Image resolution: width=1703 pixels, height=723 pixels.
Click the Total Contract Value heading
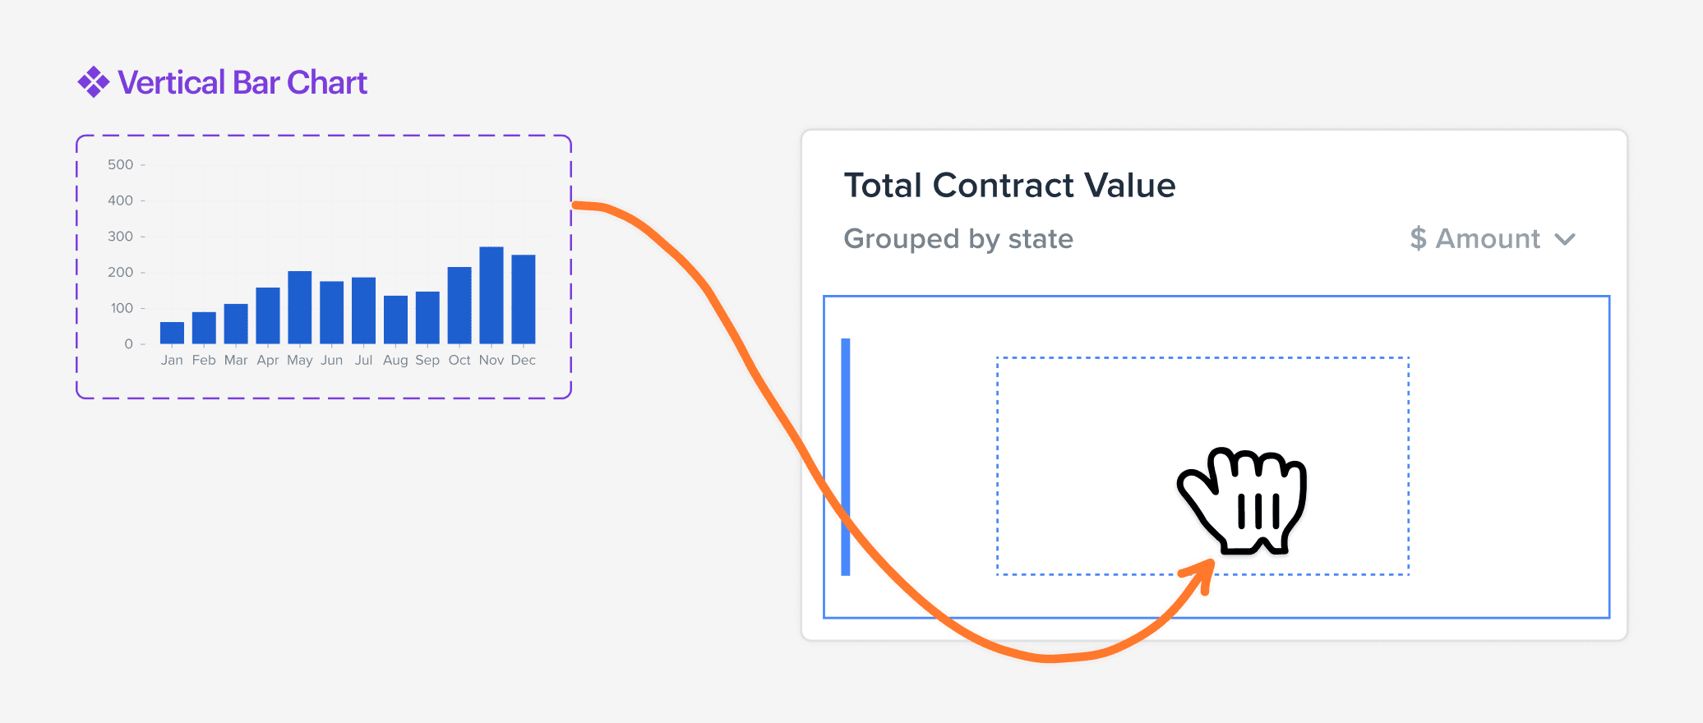pos(1009,185)
